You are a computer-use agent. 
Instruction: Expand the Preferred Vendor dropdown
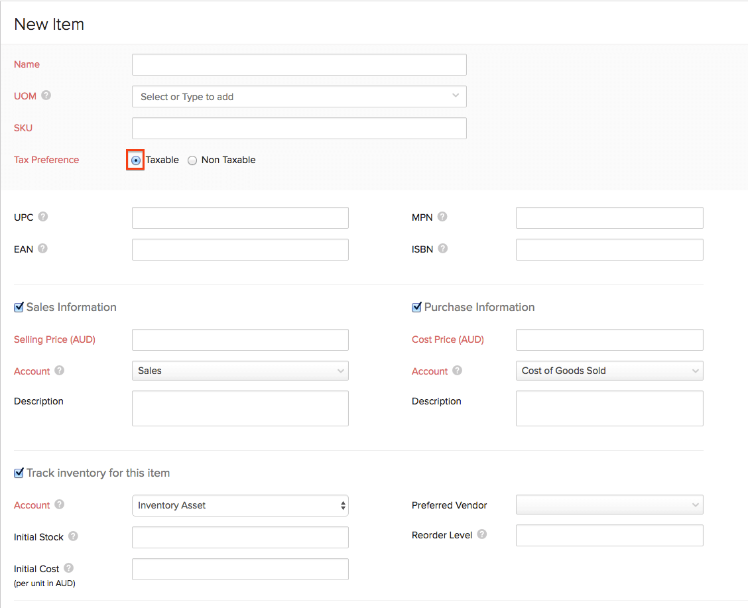point(609,506)
